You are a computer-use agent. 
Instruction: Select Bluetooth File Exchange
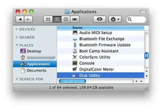(100, 39)
